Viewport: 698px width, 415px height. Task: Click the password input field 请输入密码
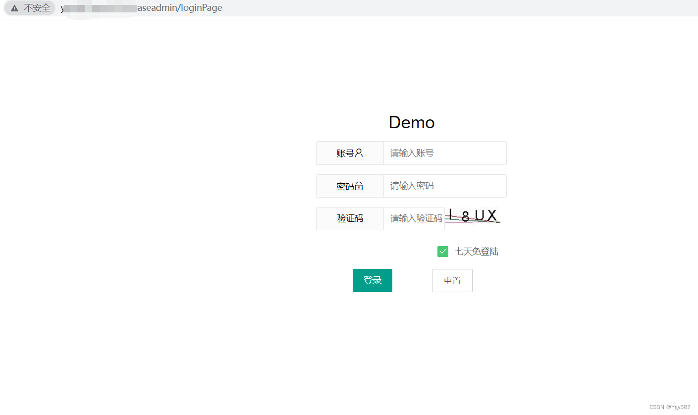pos(445,186)
